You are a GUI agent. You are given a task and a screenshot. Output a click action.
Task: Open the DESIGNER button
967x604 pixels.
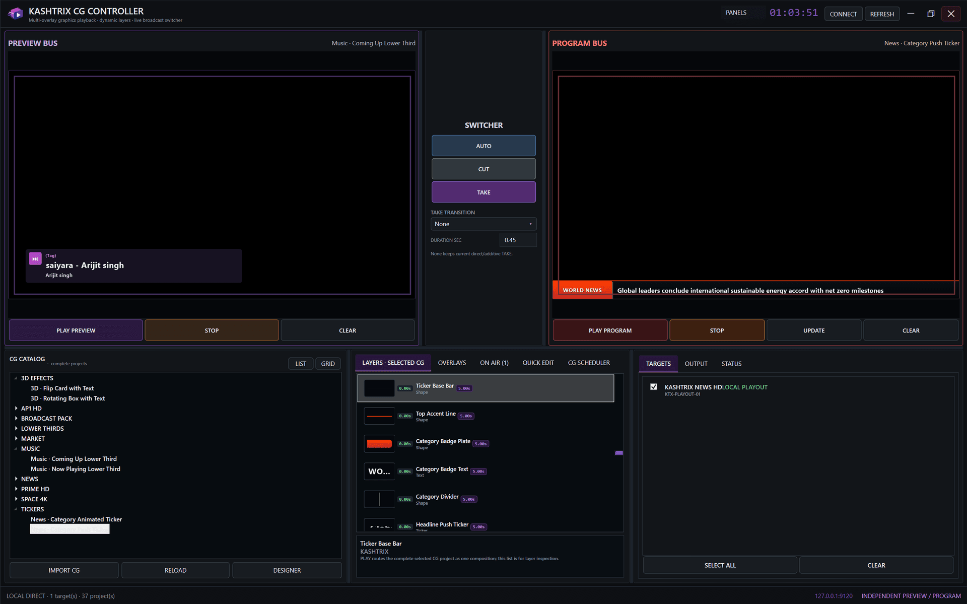[x=287, y=570]
